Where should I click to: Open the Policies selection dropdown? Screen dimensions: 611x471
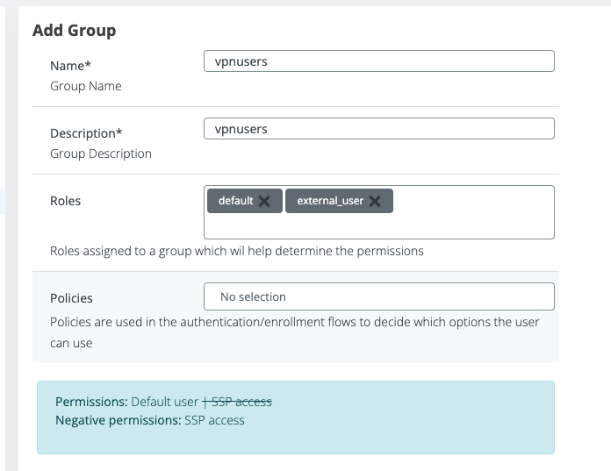[x=378, y=296]
